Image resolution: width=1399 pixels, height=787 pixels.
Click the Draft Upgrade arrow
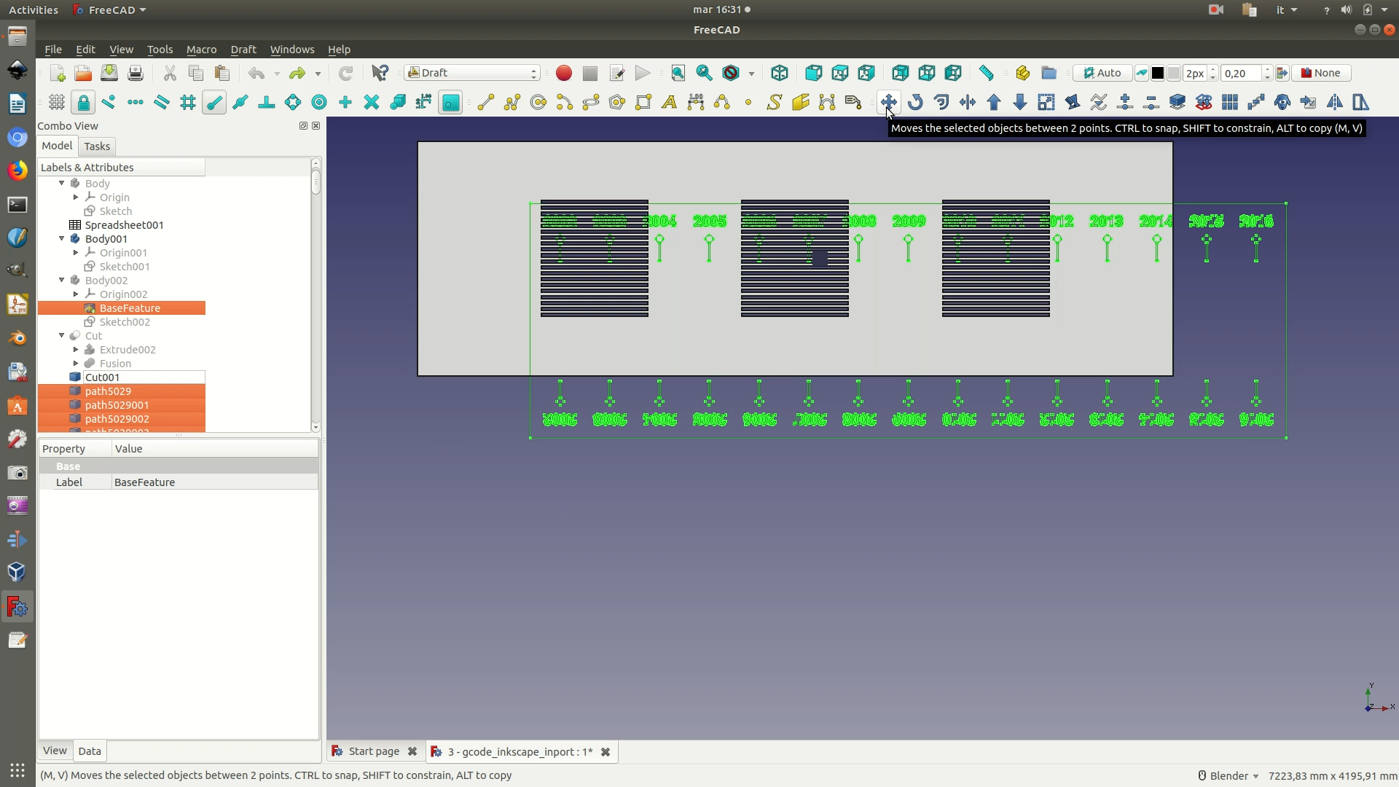(994, 103)
